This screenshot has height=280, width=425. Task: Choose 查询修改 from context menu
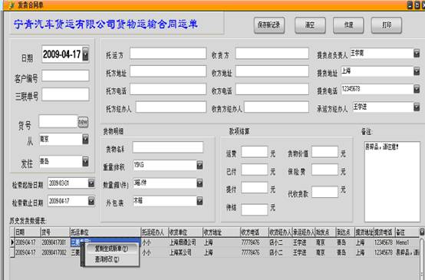click(x=107, y=259)
